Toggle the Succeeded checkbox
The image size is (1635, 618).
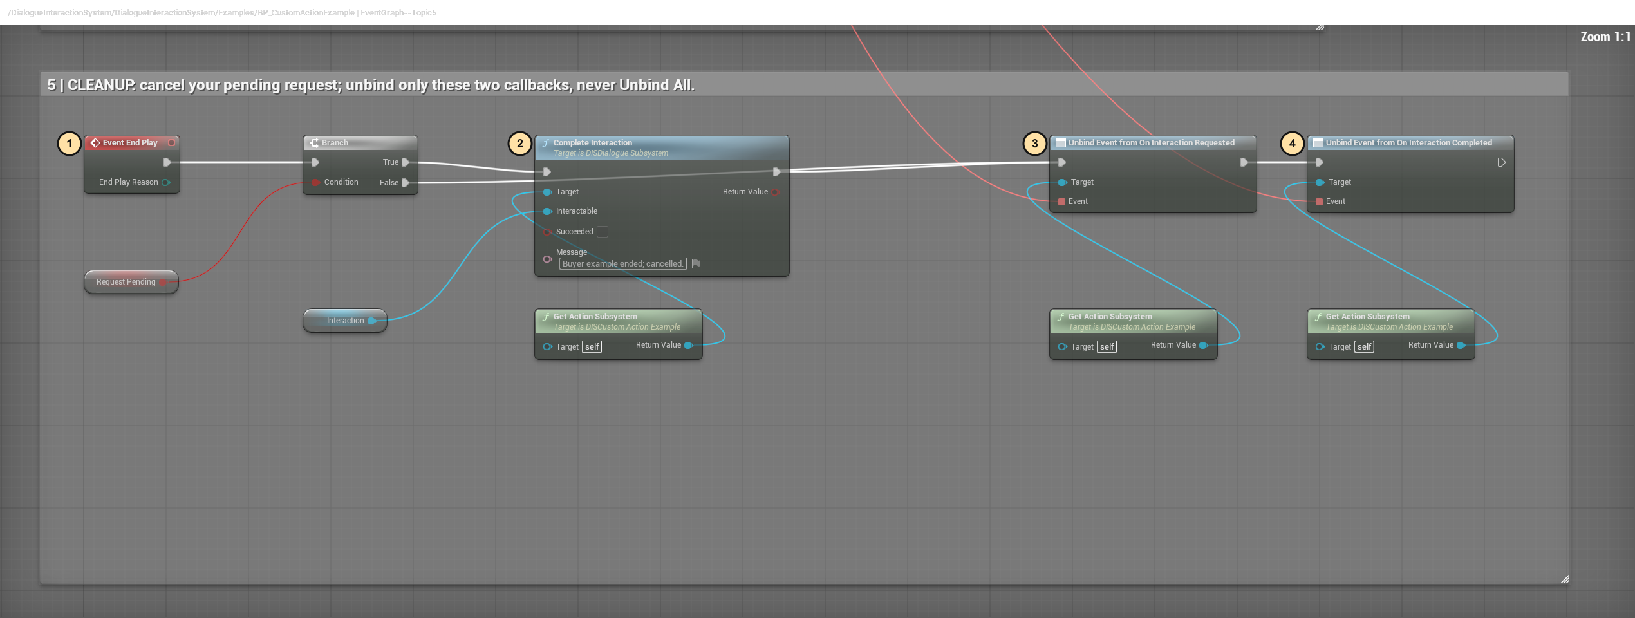[x=603, y=232]
